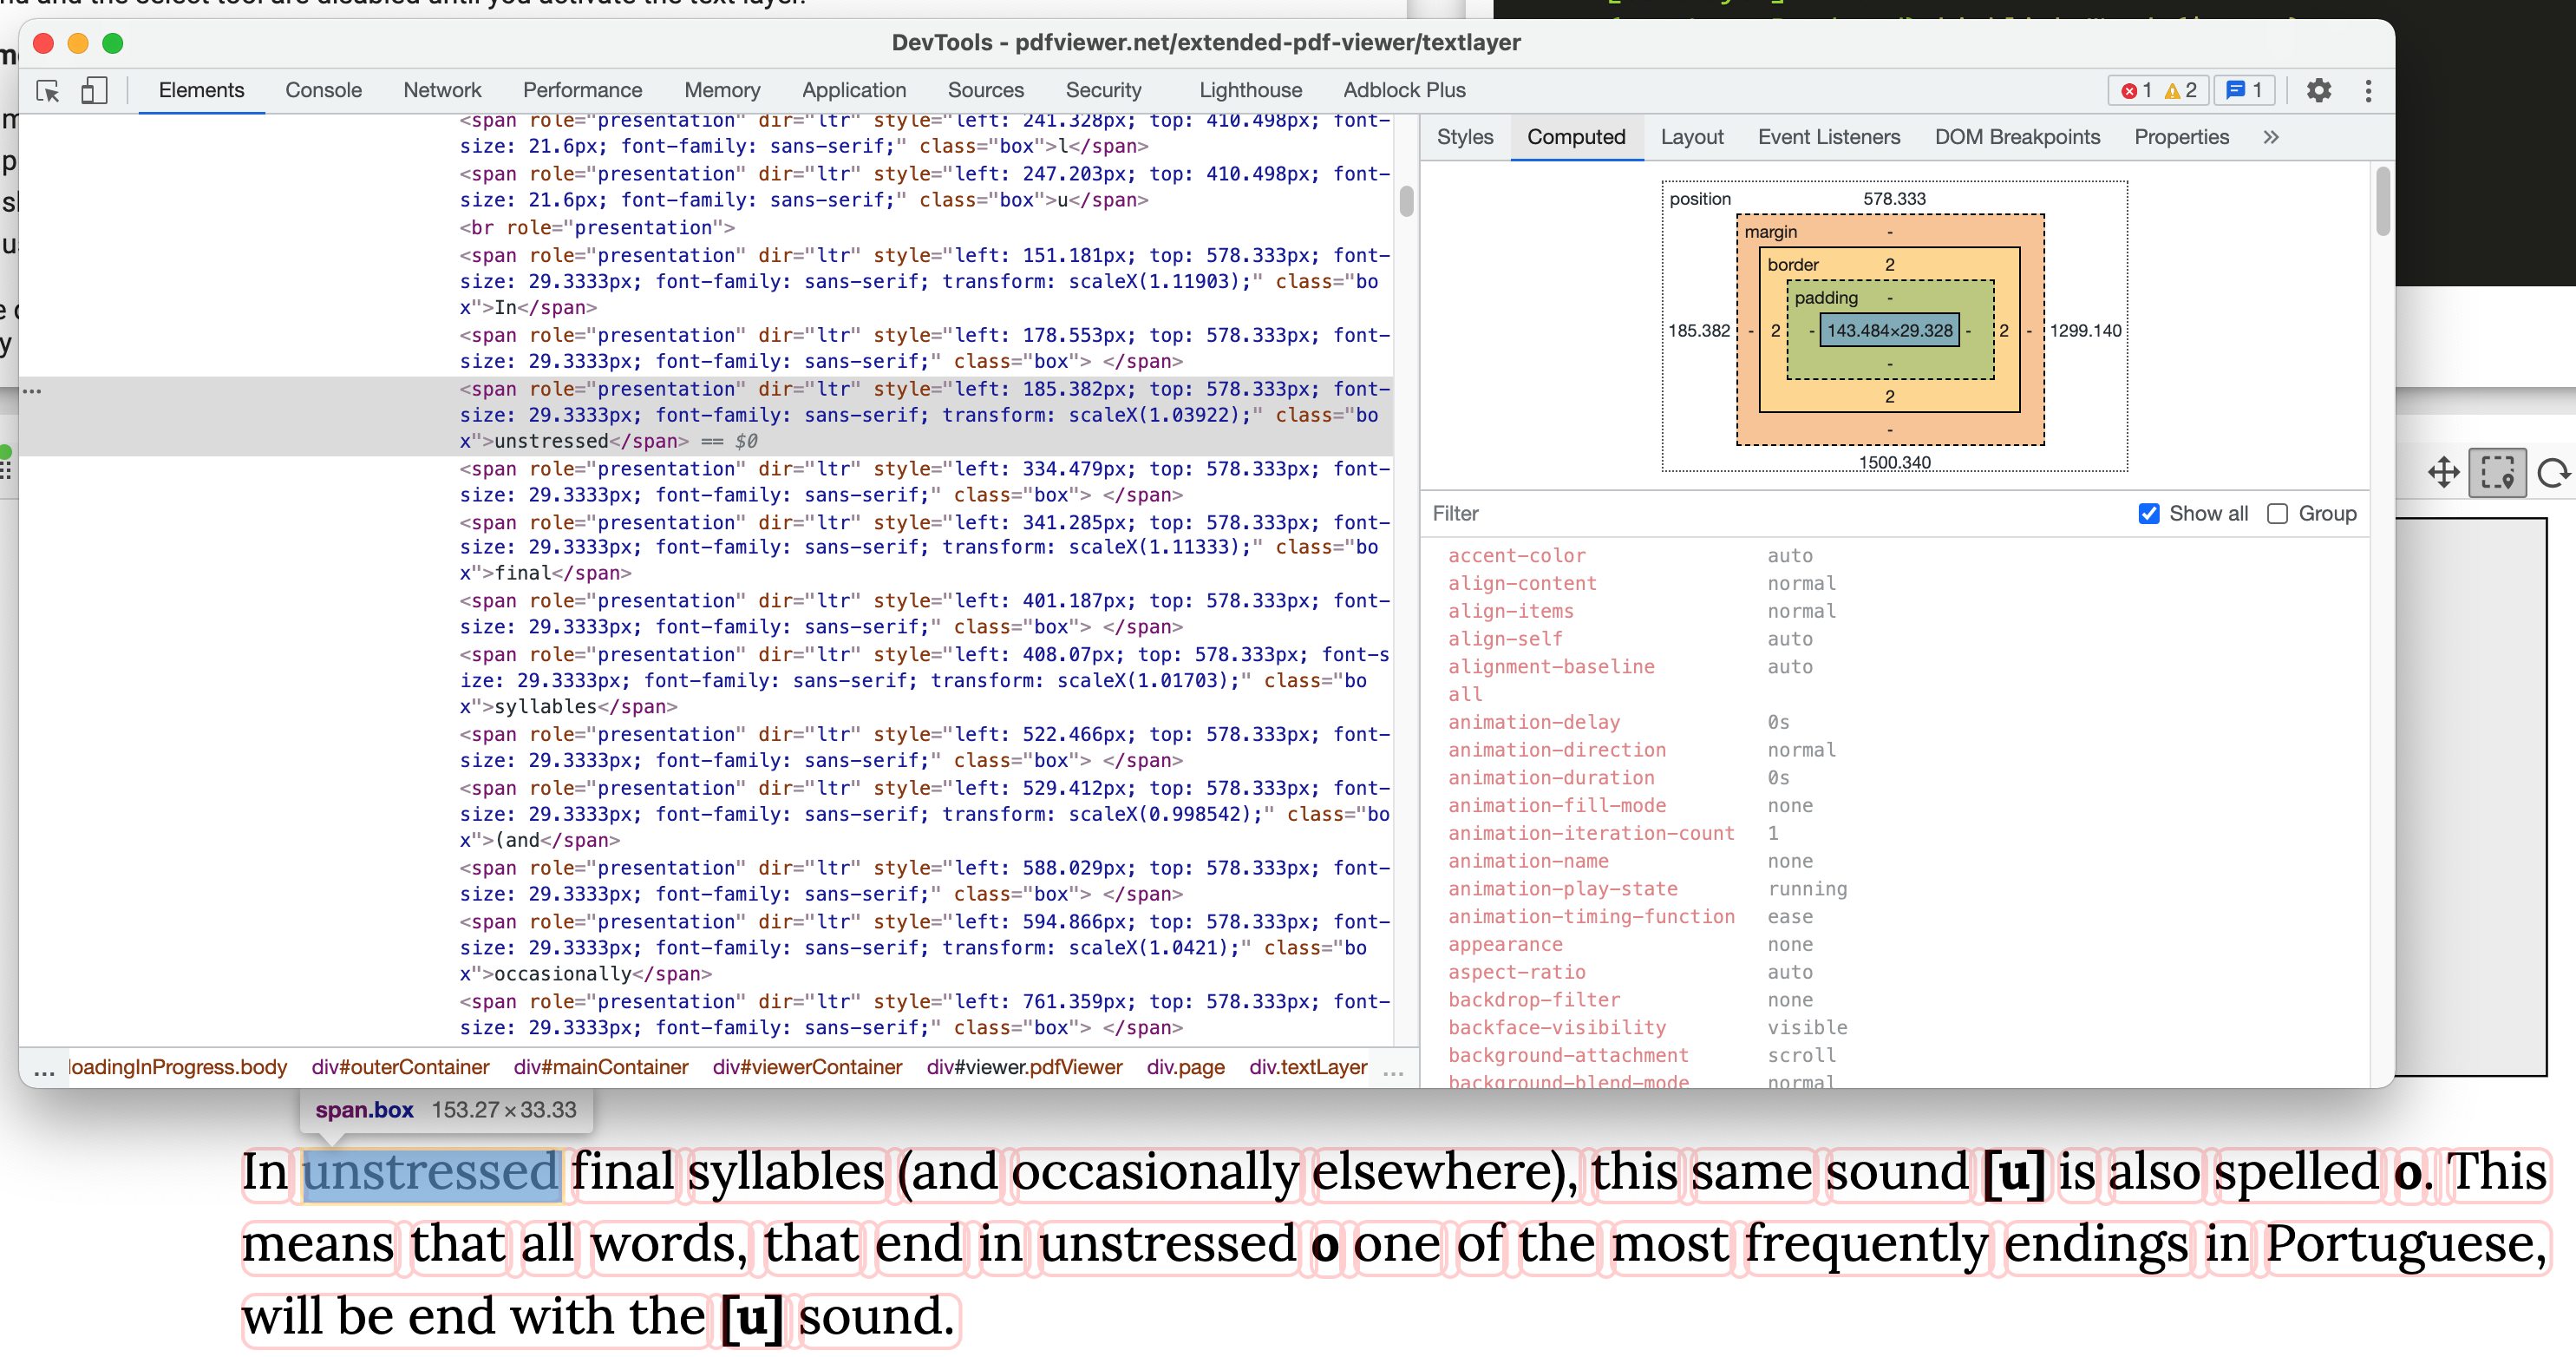This screenshot has height=1357, width=2576.
Task: Select the span node containing 'syllables'
Action: click(924, 681)
